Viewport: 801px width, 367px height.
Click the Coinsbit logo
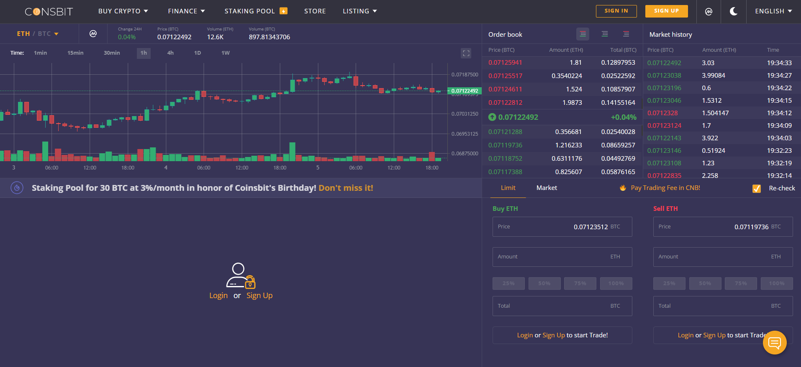coord(49,12)
